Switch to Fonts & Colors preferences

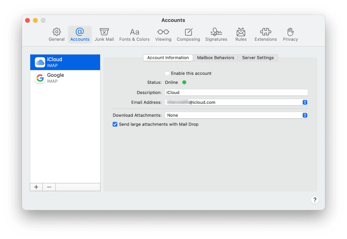point(134,35)
